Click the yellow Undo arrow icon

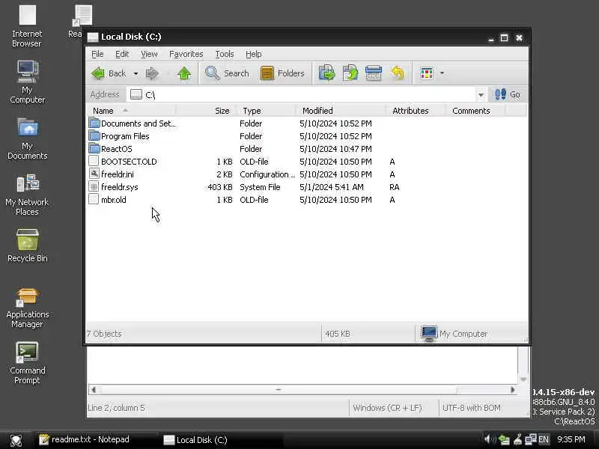pyautogui.click(x=398, y=73)
